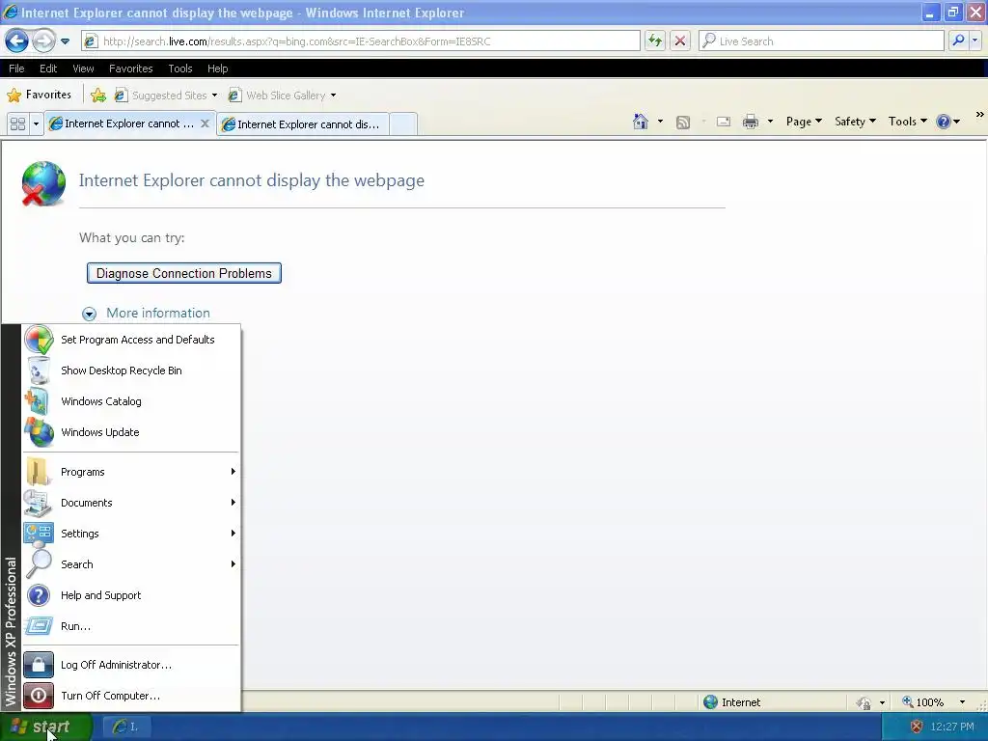Open Help and Support

pos(131,595)
